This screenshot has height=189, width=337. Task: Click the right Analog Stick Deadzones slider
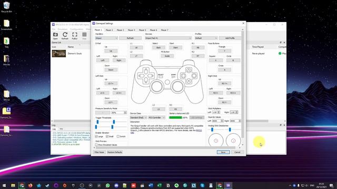tap(230, 130)
